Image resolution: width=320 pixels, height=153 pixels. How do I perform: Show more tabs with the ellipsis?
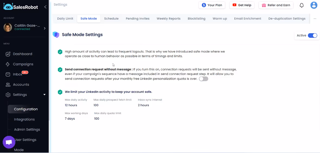point(315,19)
